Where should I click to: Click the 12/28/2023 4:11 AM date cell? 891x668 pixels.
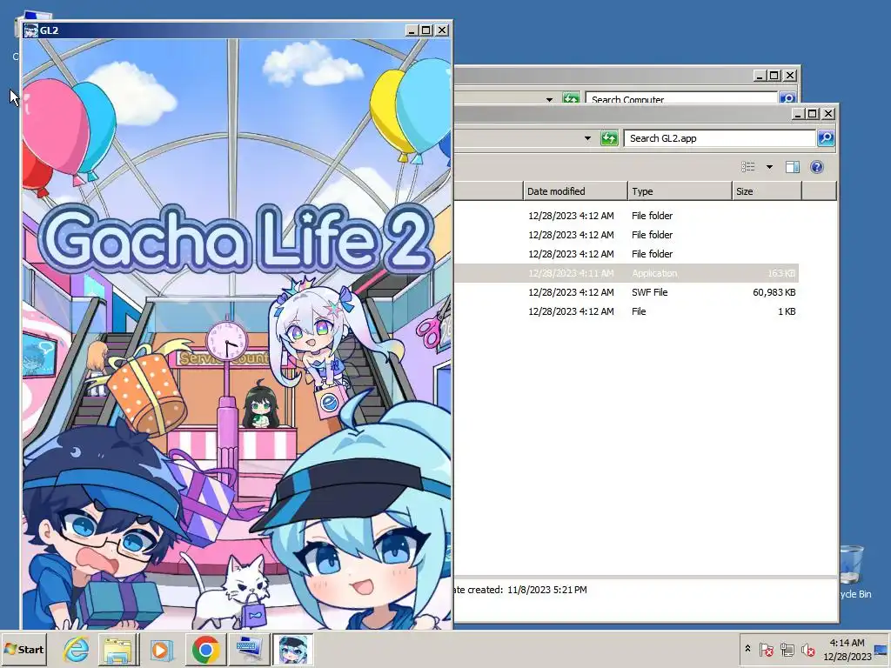point(571,273)
